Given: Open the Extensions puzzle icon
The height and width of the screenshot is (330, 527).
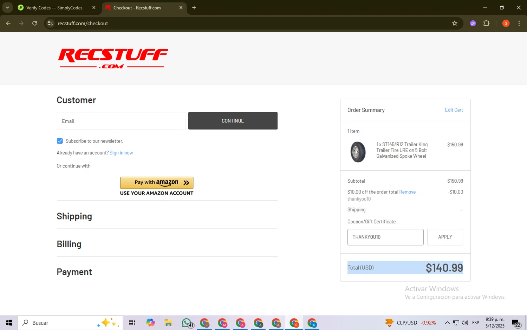Looking at the screenshot, I should tap(486, 23).
